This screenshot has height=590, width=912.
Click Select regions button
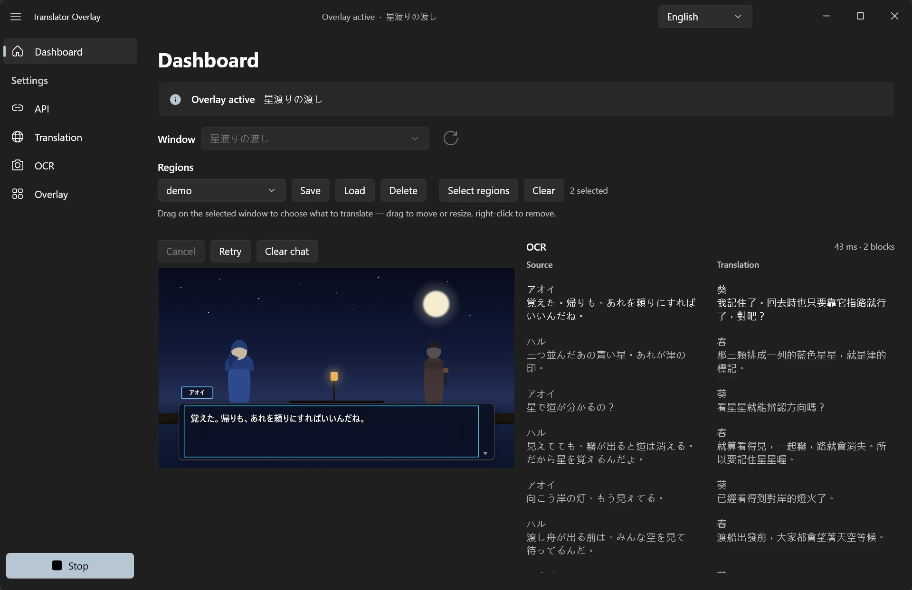click(x=478, y=190)
